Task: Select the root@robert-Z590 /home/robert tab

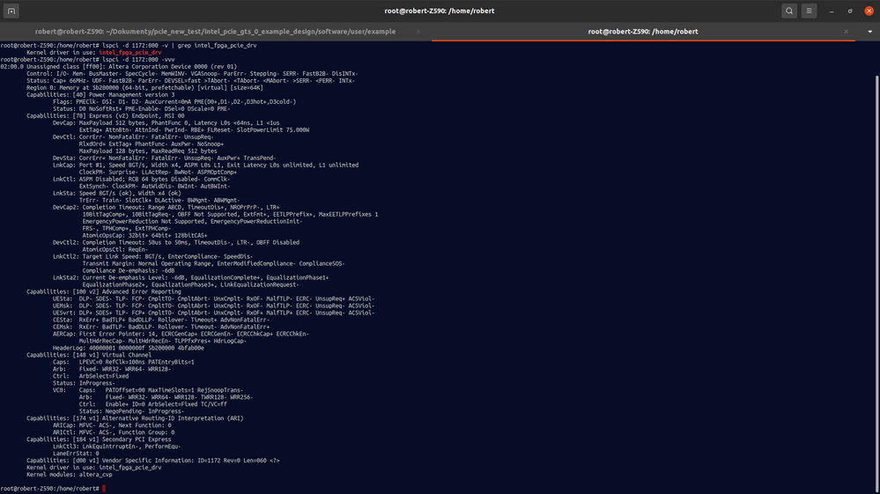Action: tap(643, 32)
